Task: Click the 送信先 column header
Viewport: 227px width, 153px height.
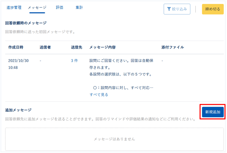Action: 77,47
